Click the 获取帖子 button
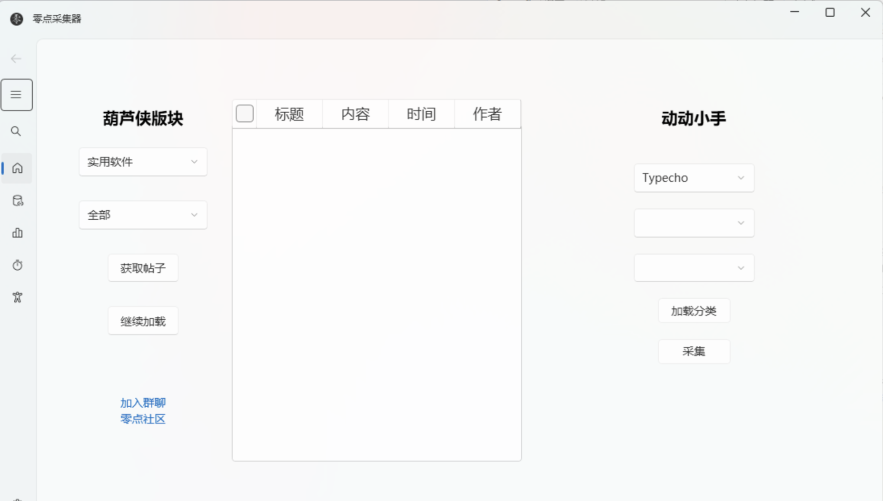 coord(143,268)
